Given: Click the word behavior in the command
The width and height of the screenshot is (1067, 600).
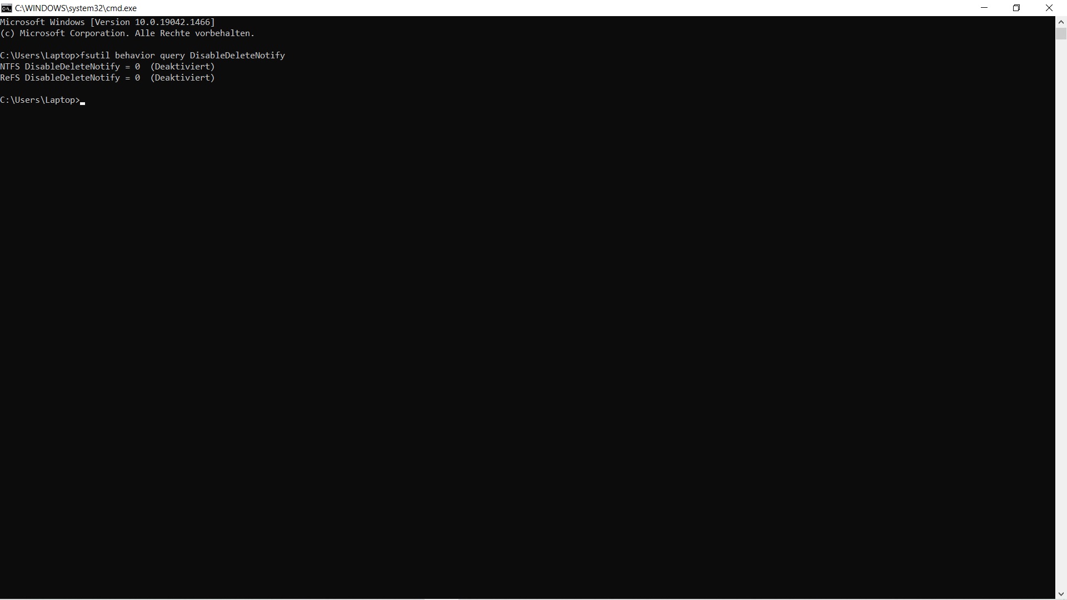Looking at the screenshot, I should click(x=134, y=56).
